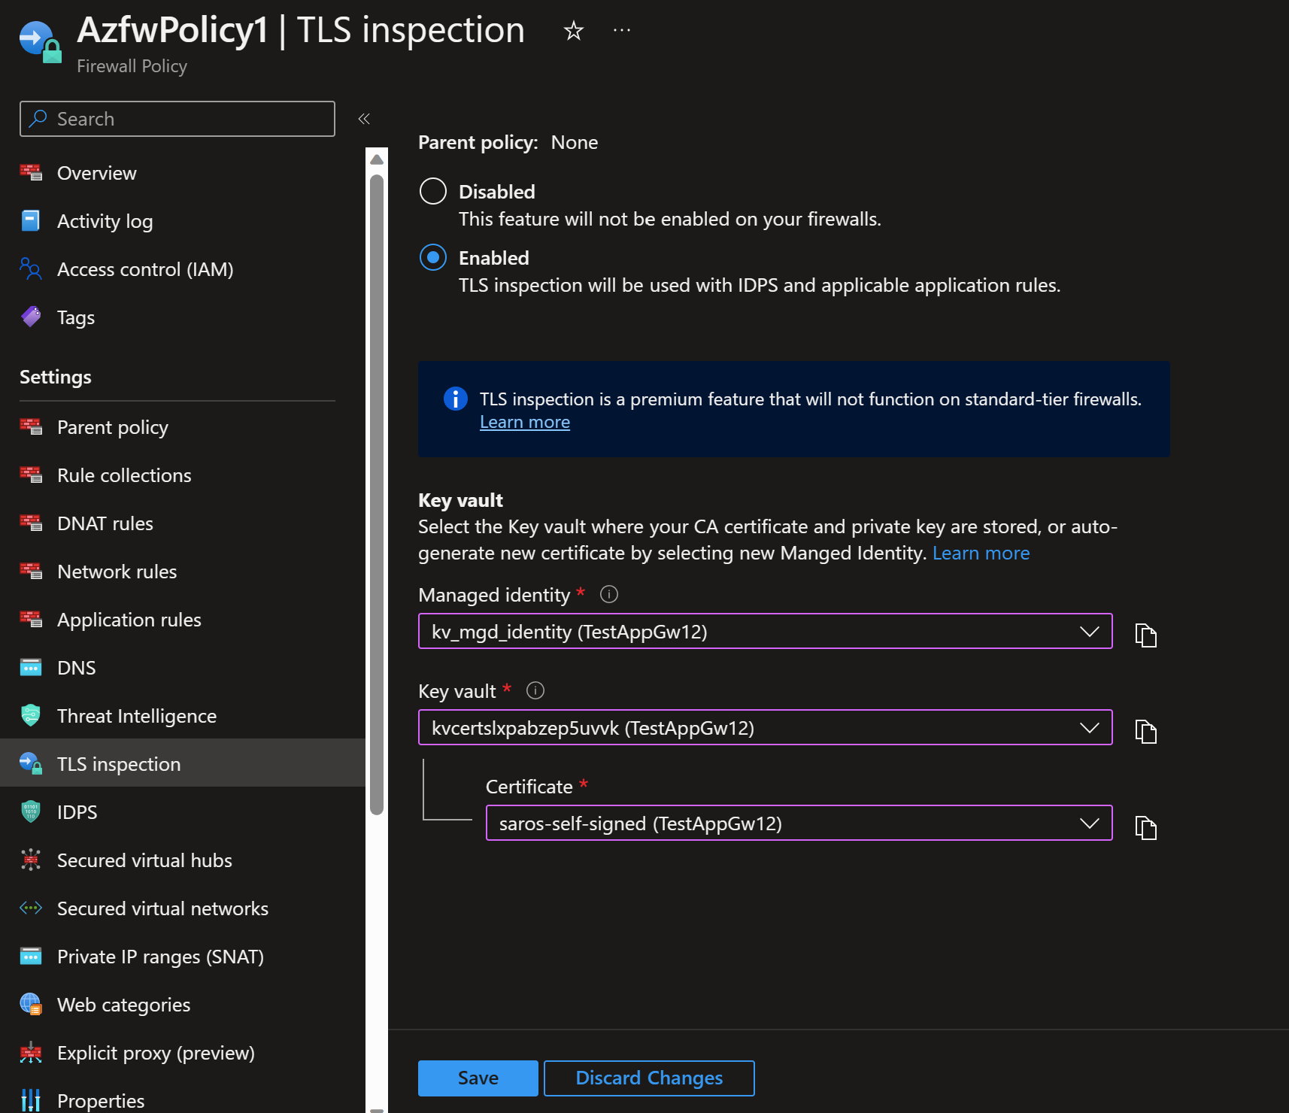Copy the Certificate value

[1145, 827]
